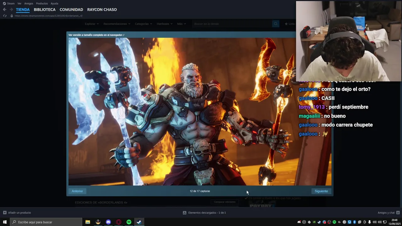Open the Amigos menu
Viewport: 402px width, 226px height.
[29, 3]
